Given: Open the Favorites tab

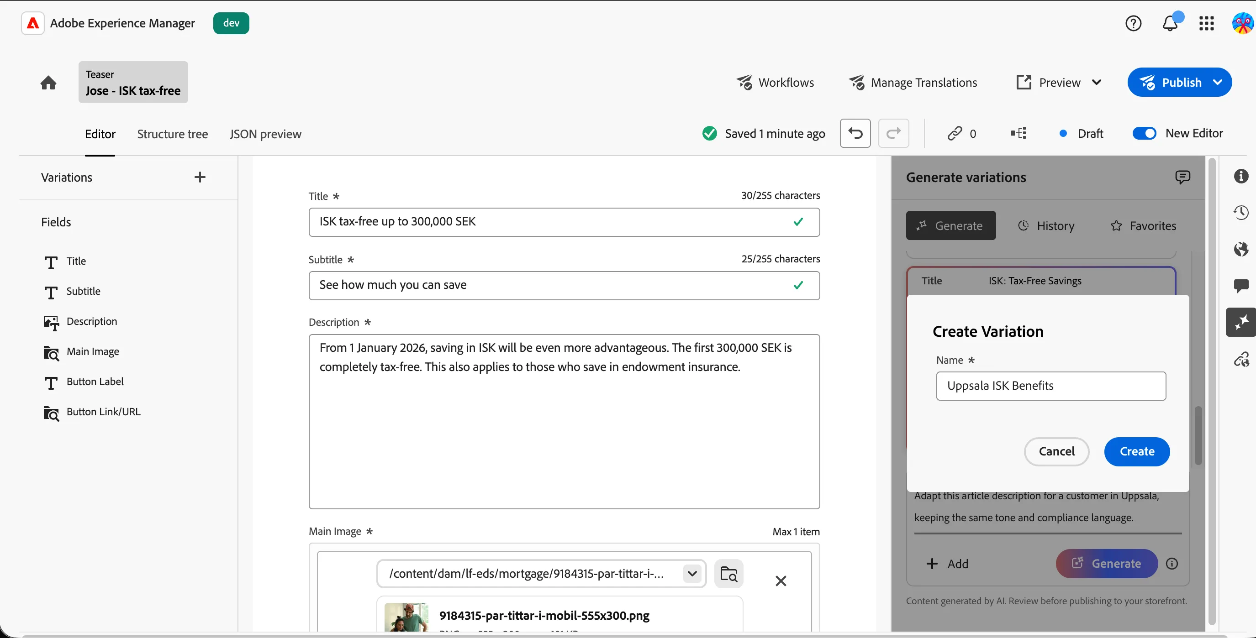Looking at the screenshot, I should click(1143, 225).
